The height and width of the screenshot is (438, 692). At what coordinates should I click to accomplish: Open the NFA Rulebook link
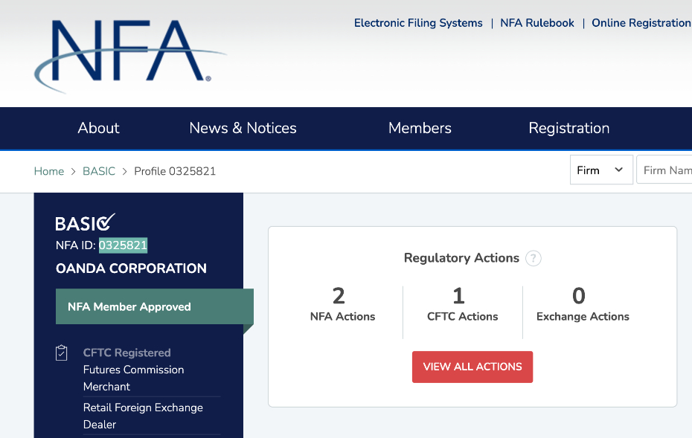click(x=536, y=23)
